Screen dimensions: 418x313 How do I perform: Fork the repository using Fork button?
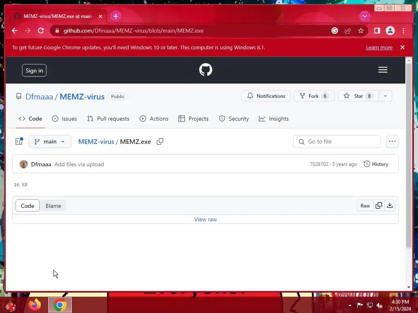(x=314, y=96)
